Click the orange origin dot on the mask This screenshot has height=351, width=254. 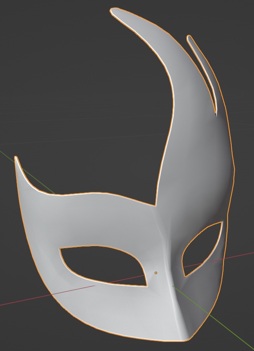156,273
